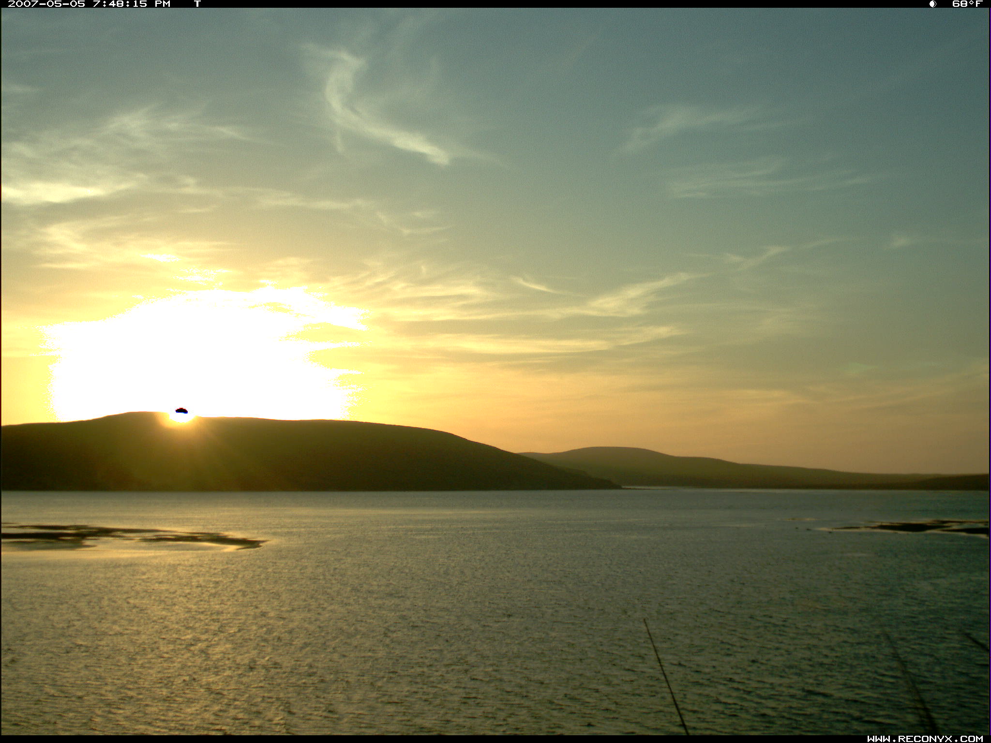Click the 68°F temperature readout
This screenshot has width=991, height=743.
(967, 4)
